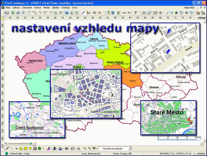Click the tree search icon

coord(177,13)
